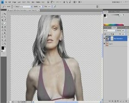Switch to the Swatches panel tab

tap(112, 12)
